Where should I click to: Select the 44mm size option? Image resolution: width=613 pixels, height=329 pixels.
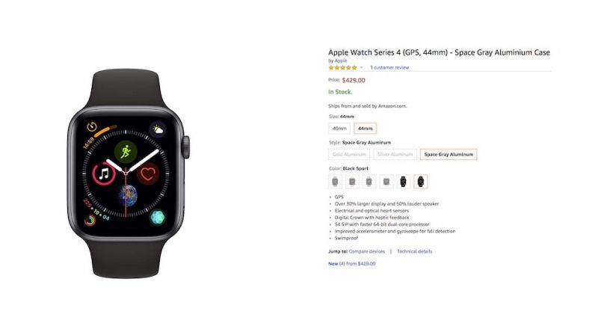365,129
